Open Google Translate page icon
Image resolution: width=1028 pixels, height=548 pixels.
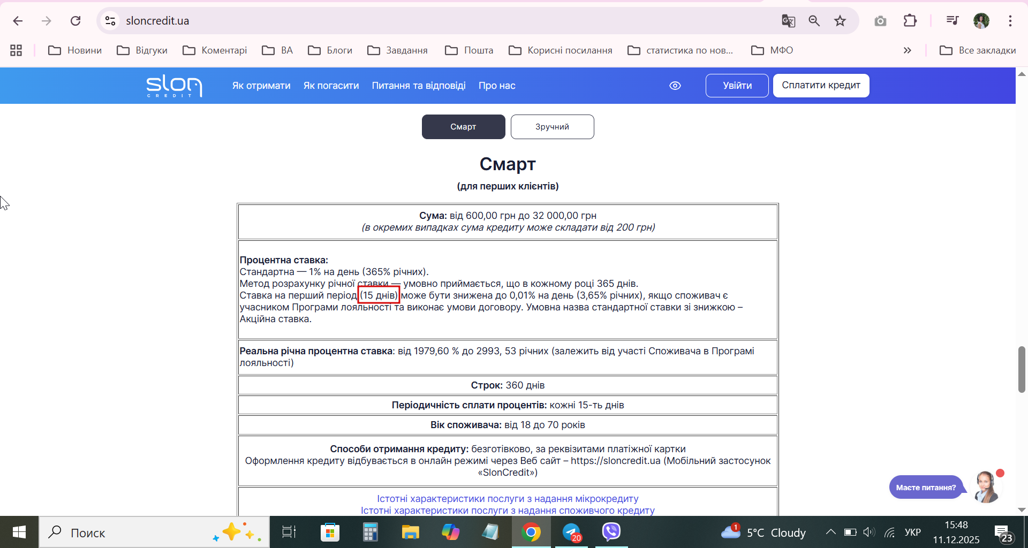788,21
